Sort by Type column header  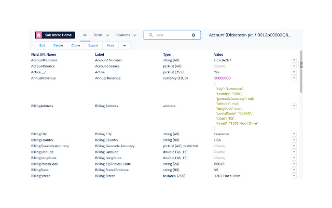pos(167,54)
